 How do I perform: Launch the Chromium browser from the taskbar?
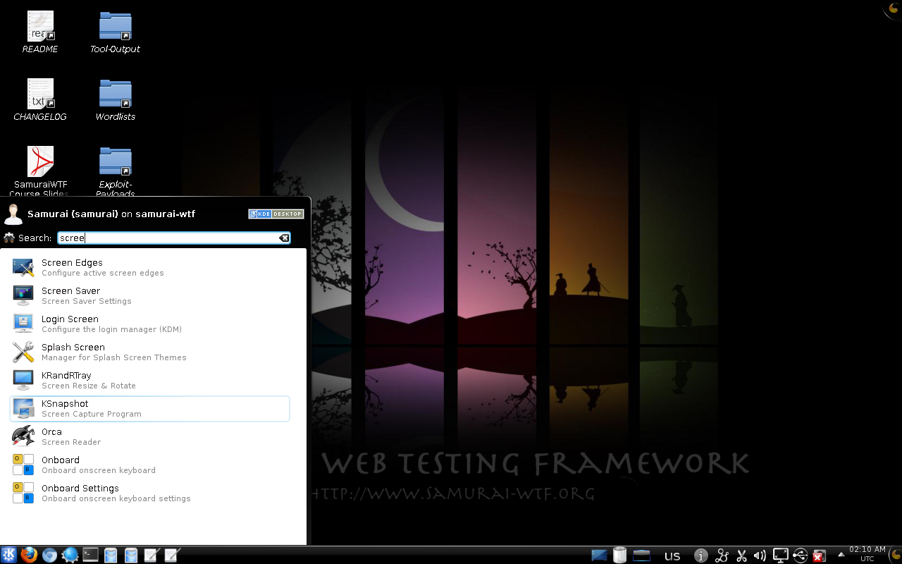(x=49, y=555)
